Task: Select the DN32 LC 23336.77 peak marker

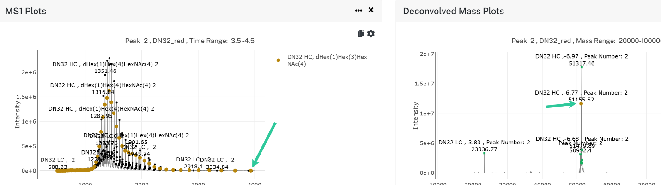Action: [x=485, y=153]
